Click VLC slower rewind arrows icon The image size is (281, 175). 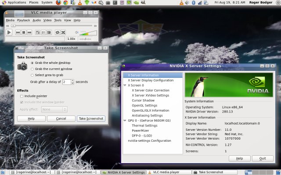[7, 26]
